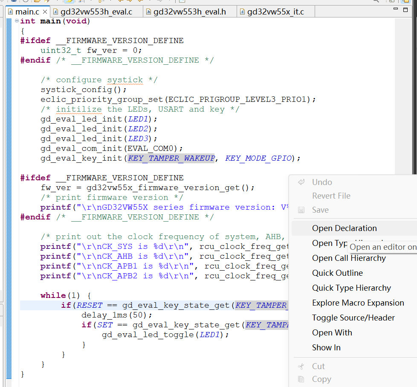Click the delay_1ms(50) call
417x387 pixels.
[116, 315]
